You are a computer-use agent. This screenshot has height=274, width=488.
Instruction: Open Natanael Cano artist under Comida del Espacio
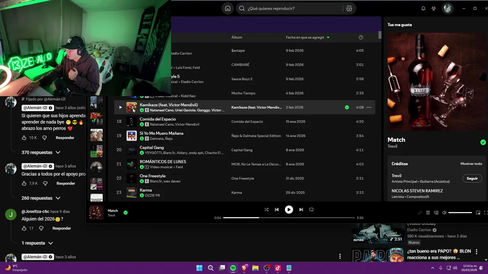coord(161,124)
